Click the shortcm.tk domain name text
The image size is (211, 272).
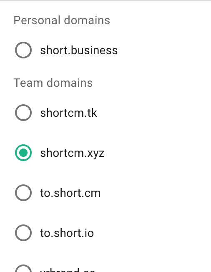[68, 113]
